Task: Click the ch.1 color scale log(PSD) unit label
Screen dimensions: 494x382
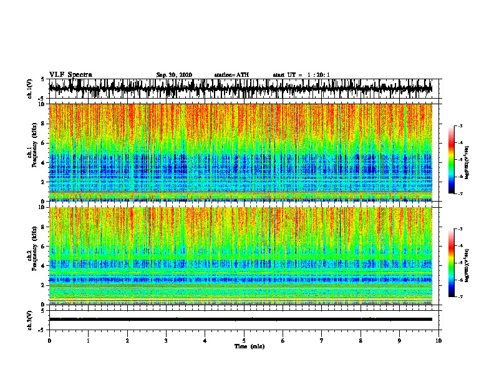Action: coord(467,163)
